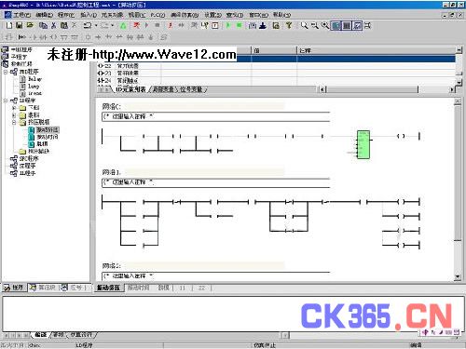Viewport: 466px width, 349px height.
Task: Click the green play run icon
Action: [228, 25]
